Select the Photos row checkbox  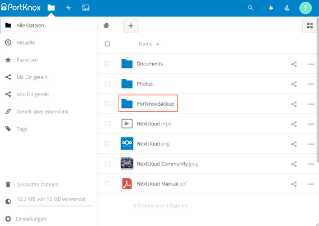pos(107,84)
